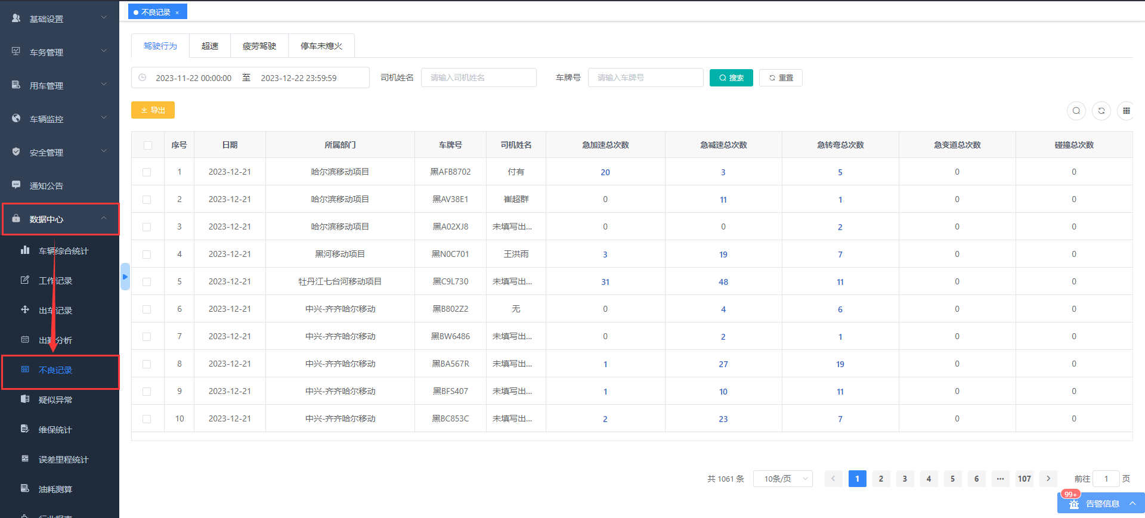Click the 数据中心 icon in sidebar

[x=16, y=219]
